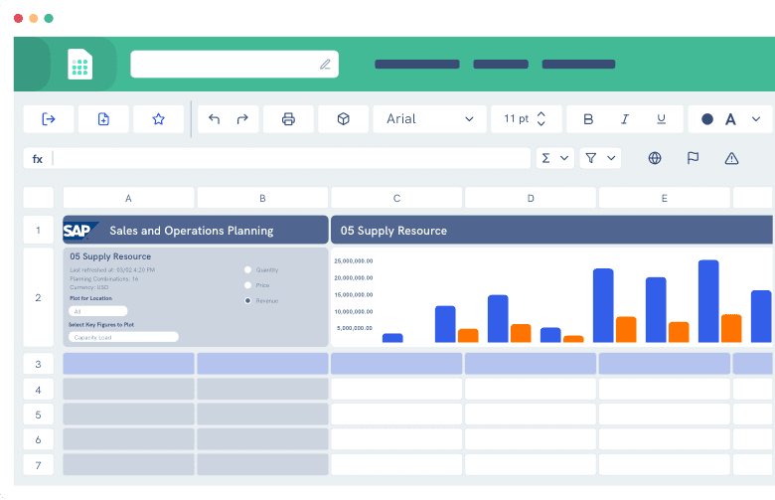Select the Revenue radio button
775x500 pixels.
pos(247,300)
